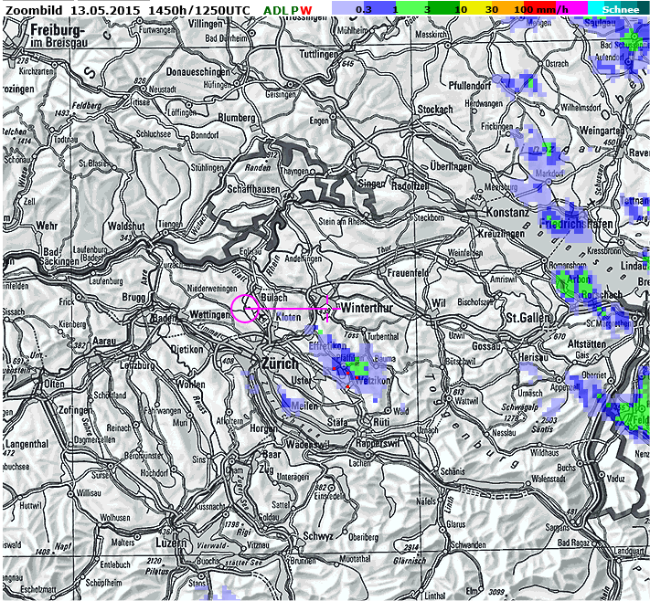The width and height of the screenshot is (650, 601).
Task: Click the Zug label on the map
Action: click(266, 469)
